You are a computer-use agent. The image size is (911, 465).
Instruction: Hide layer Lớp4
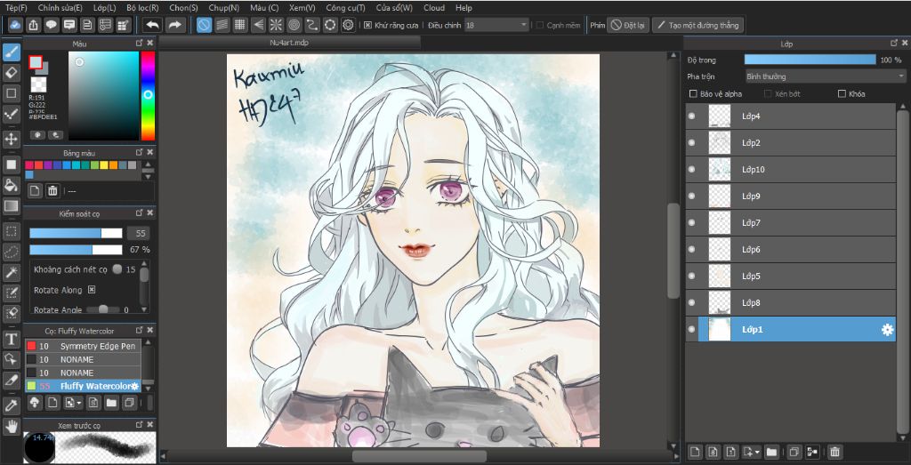691,116
